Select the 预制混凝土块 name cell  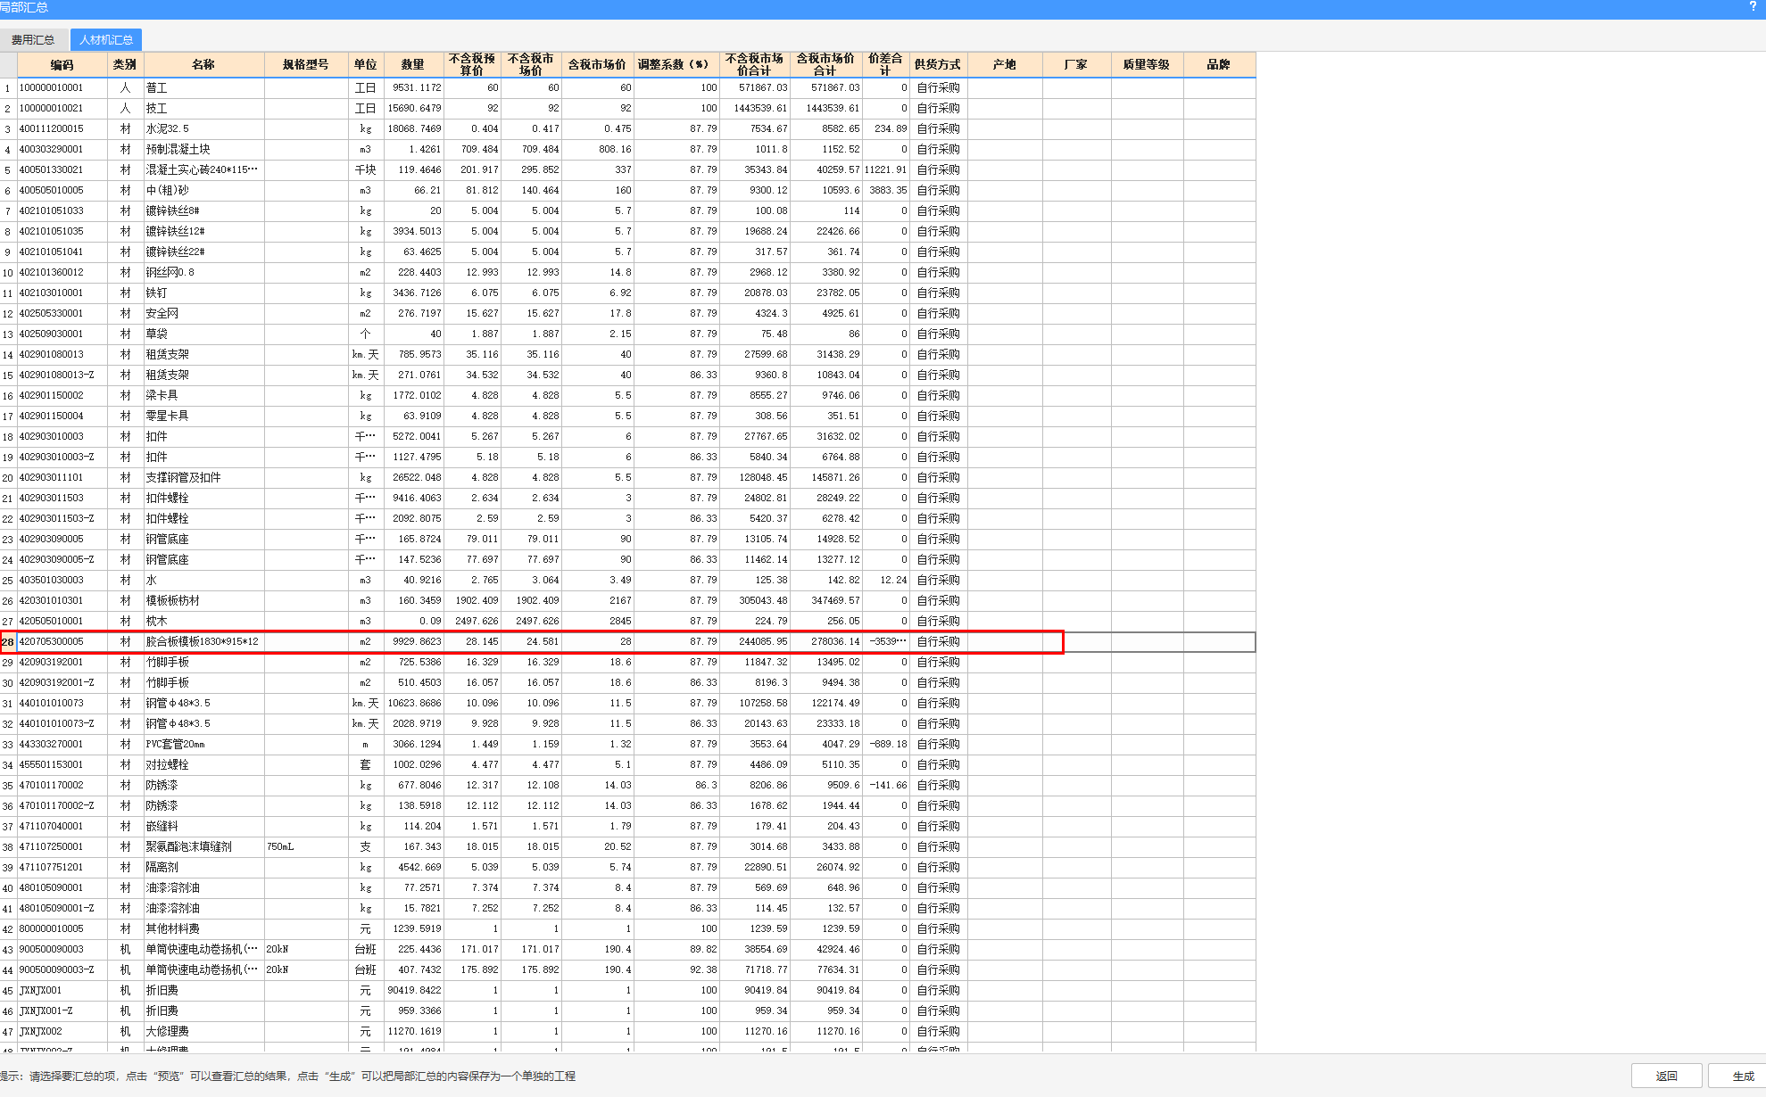point(203,150)
